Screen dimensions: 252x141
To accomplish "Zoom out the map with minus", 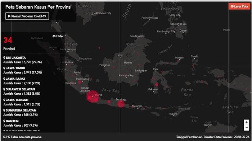I will point(246,128).
